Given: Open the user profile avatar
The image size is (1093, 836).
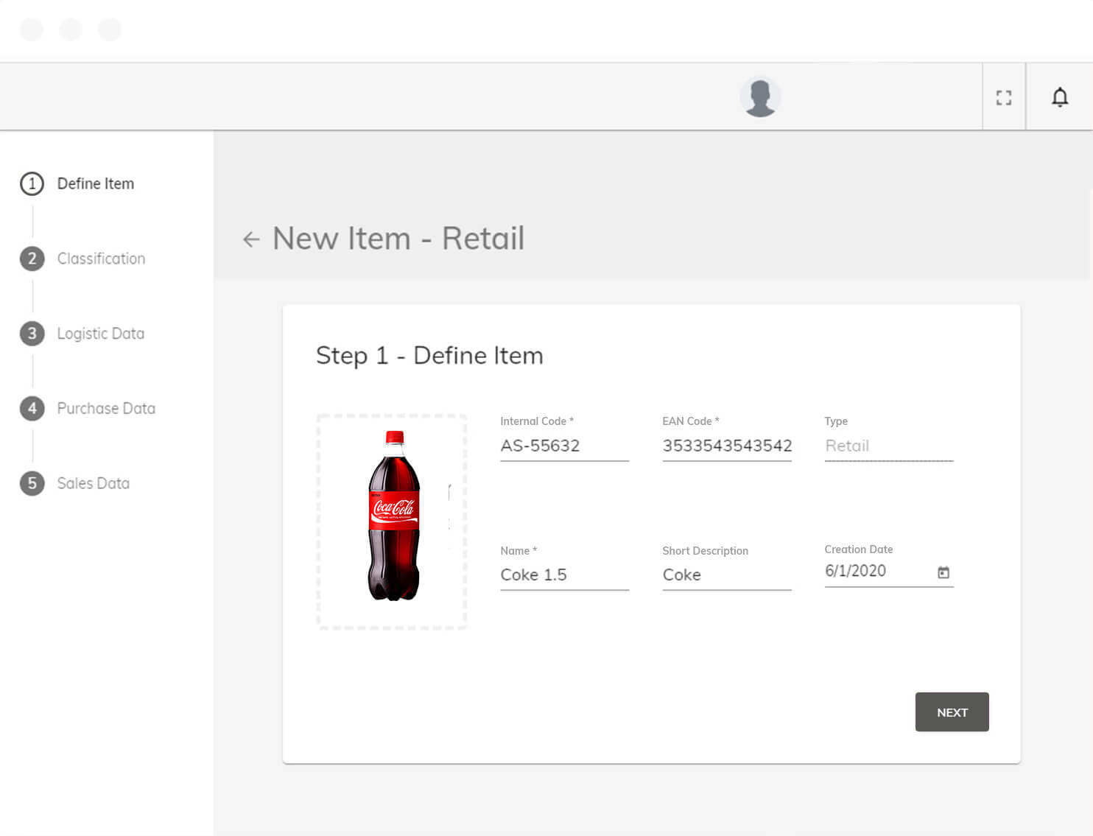Looking at the screenshot, I should click(x=760, y=96).
